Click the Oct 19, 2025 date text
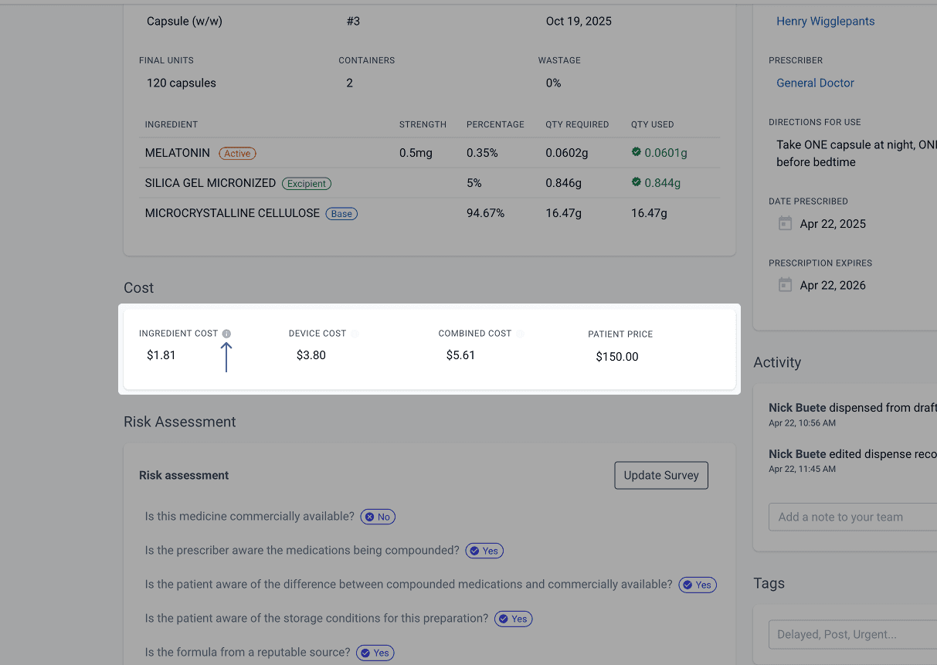Viewport: 937px width, 665px height. click(579, 21)
